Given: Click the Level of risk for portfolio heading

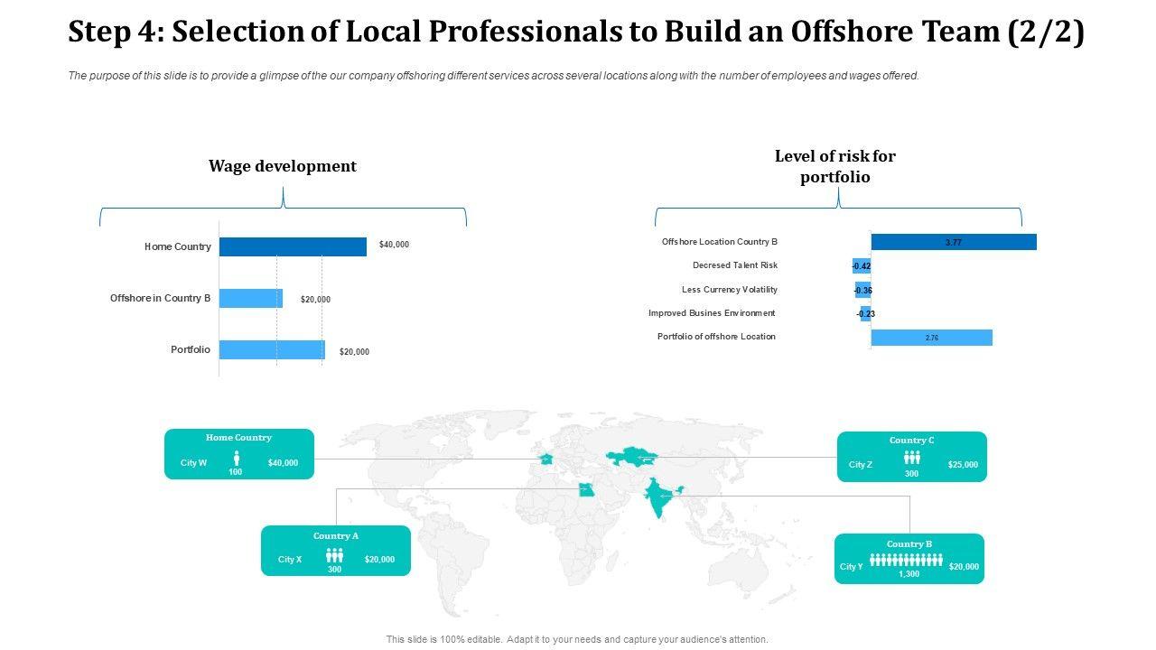Looking at the screenshot, I should (834, 166).
